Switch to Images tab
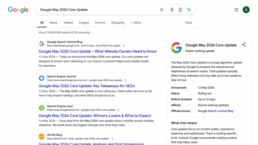 tap(84, 23)
